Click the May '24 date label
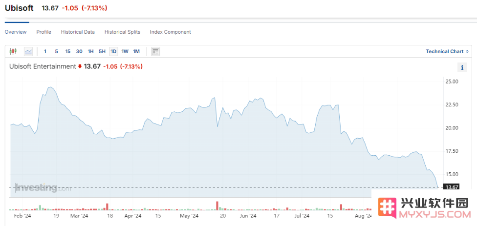 click(189, 216)
